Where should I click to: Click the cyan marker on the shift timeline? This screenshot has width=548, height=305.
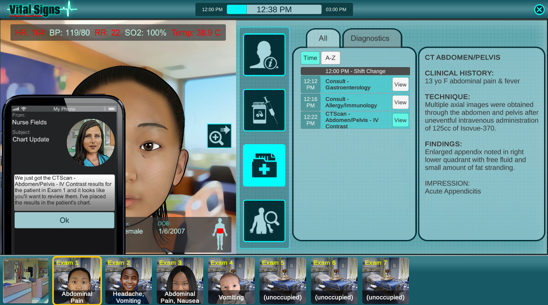[x=236, y=9]
